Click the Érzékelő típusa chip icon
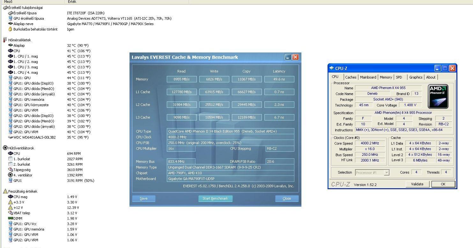This screenshot has width=473, height=248. pos(11,13)
